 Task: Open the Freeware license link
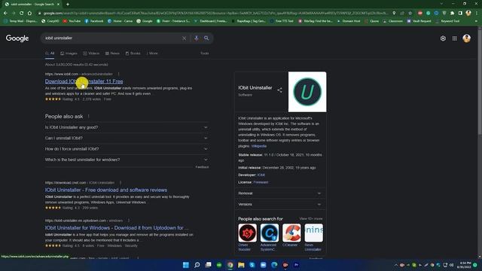point(261,182)
